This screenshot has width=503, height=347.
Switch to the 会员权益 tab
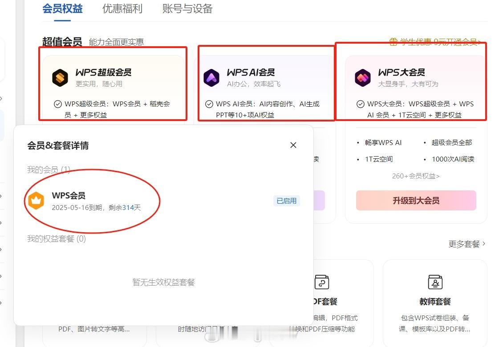(x=63, y=8)
